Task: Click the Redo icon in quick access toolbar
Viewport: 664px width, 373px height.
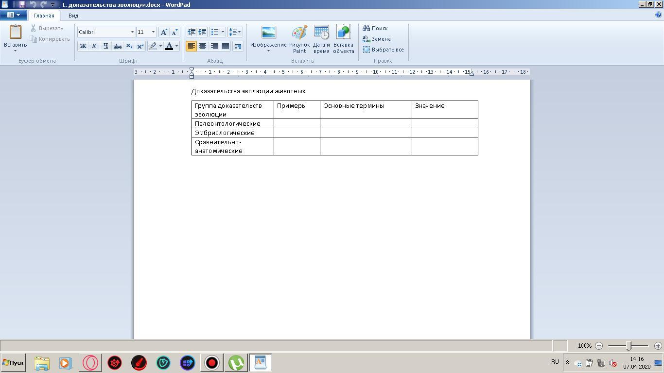Action: click(43, 4)
